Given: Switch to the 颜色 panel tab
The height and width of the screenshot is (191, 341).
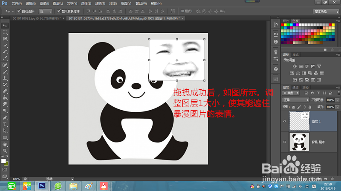Looking at the screenshot, I should pos(286,21).
